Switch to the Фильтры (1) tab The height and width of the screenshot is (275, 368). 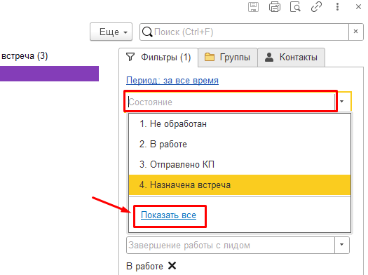click(158, 58)
